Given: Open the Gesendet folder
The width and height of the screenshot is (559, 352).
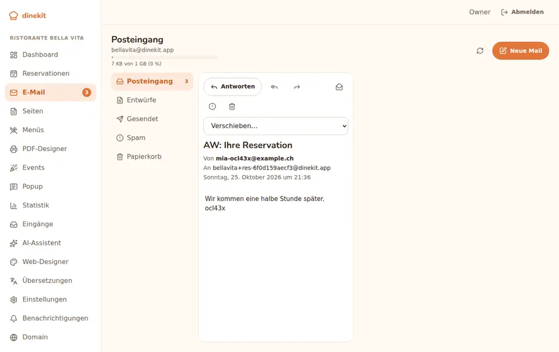Looking at the screenshot, I should [152, 119].
